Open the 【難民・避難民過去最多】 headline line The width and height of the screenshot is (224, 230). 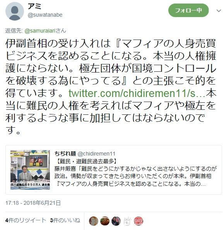click(x=86, y=161)
